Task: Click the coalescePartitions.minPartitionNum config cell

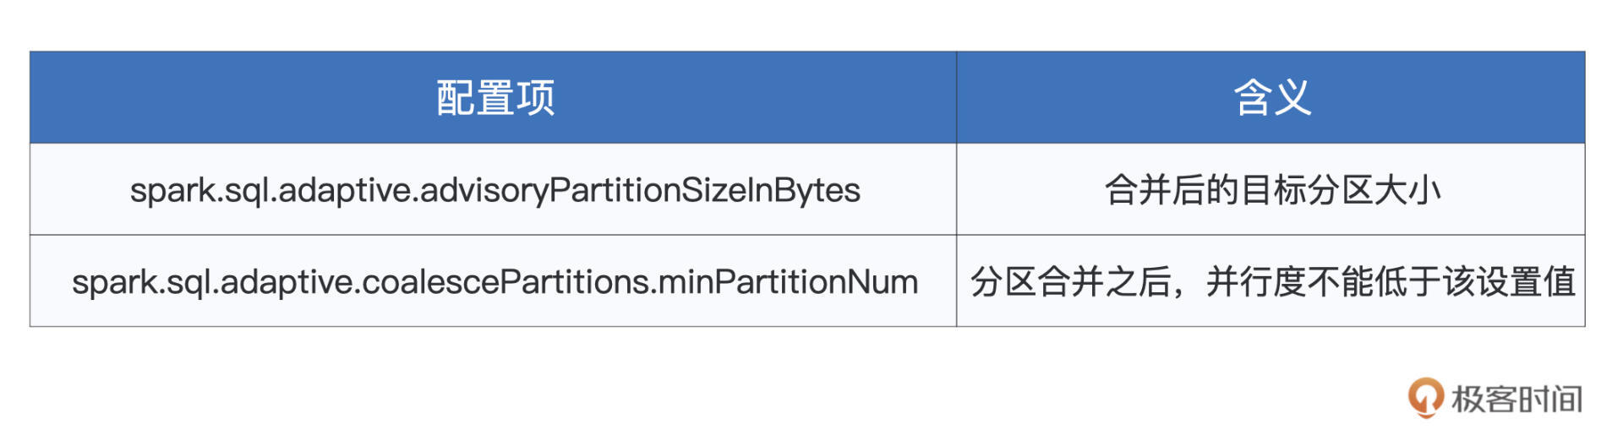Action: pos(495,281)
